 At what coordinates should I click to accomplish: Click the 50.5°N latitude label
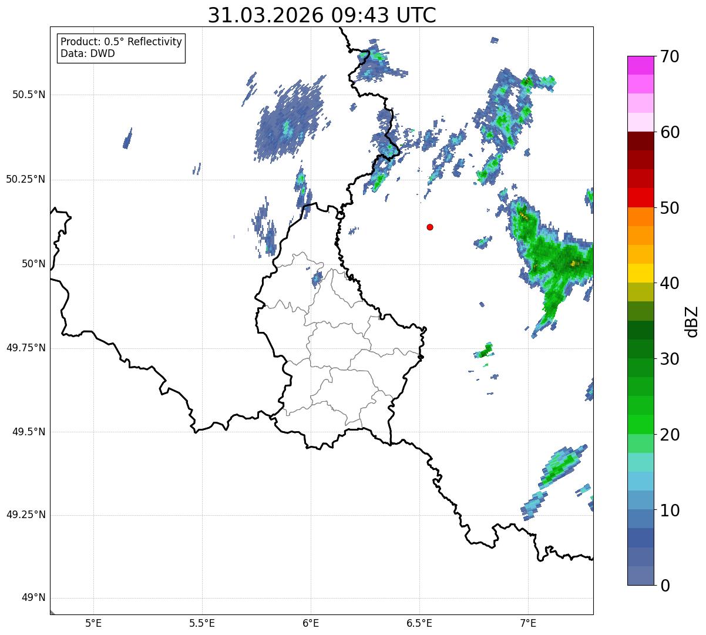point(28,95)
